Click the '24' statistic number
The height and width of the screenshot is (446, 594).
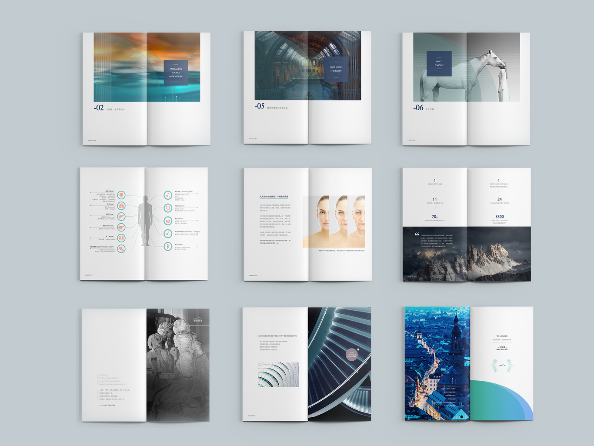[500, 199]
